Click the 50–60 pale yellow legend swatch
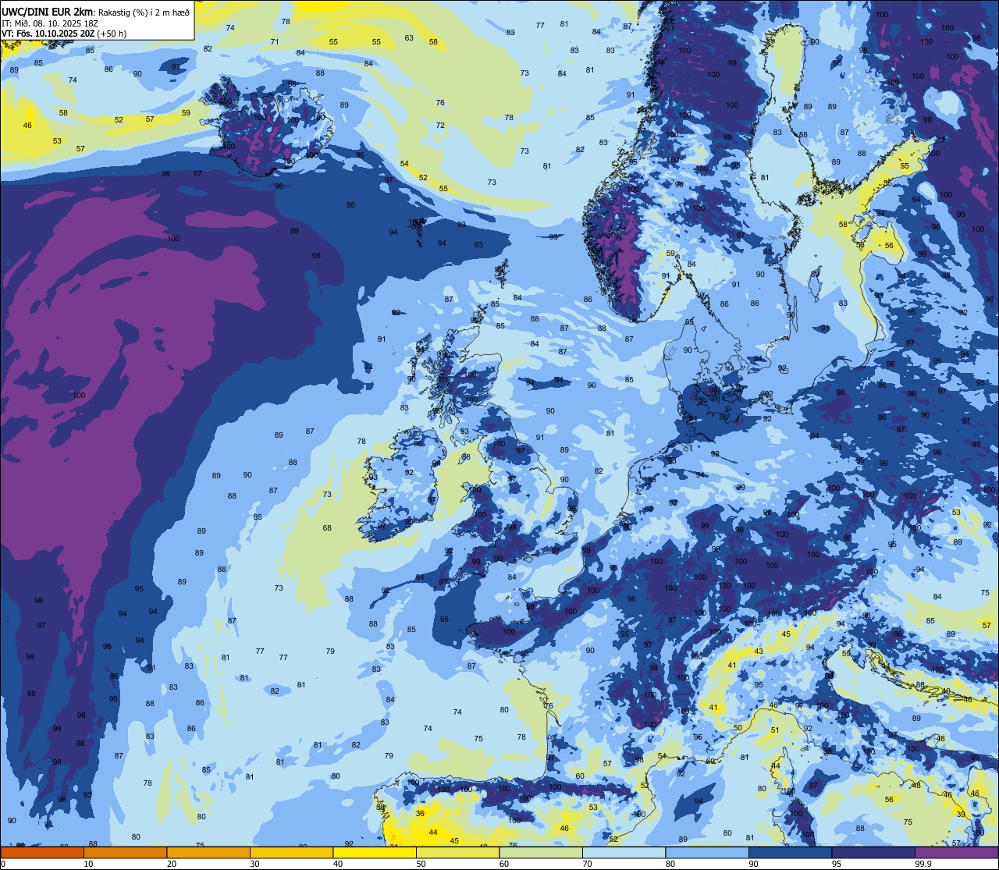 (x=457, y=852)
